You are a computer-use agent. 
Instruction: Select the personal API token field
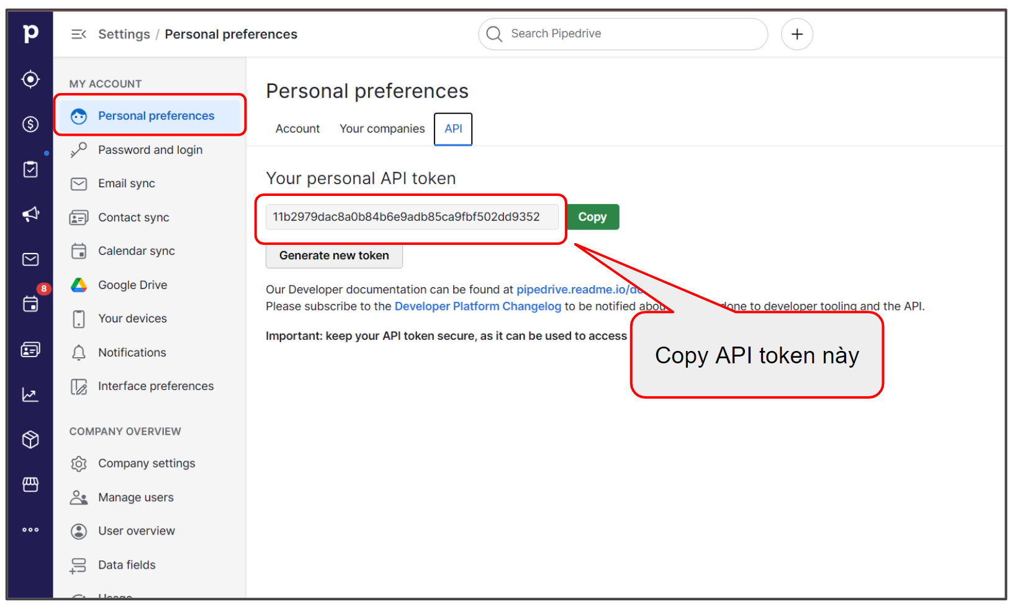coord(411,217)
